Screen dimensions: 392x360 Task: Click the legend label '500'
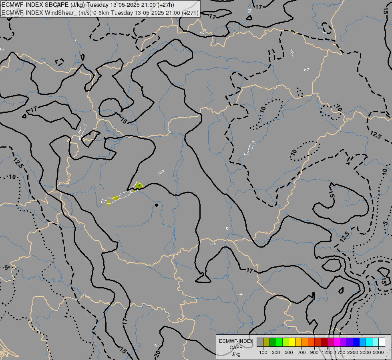pyautogui.click(x=289, y=352)
